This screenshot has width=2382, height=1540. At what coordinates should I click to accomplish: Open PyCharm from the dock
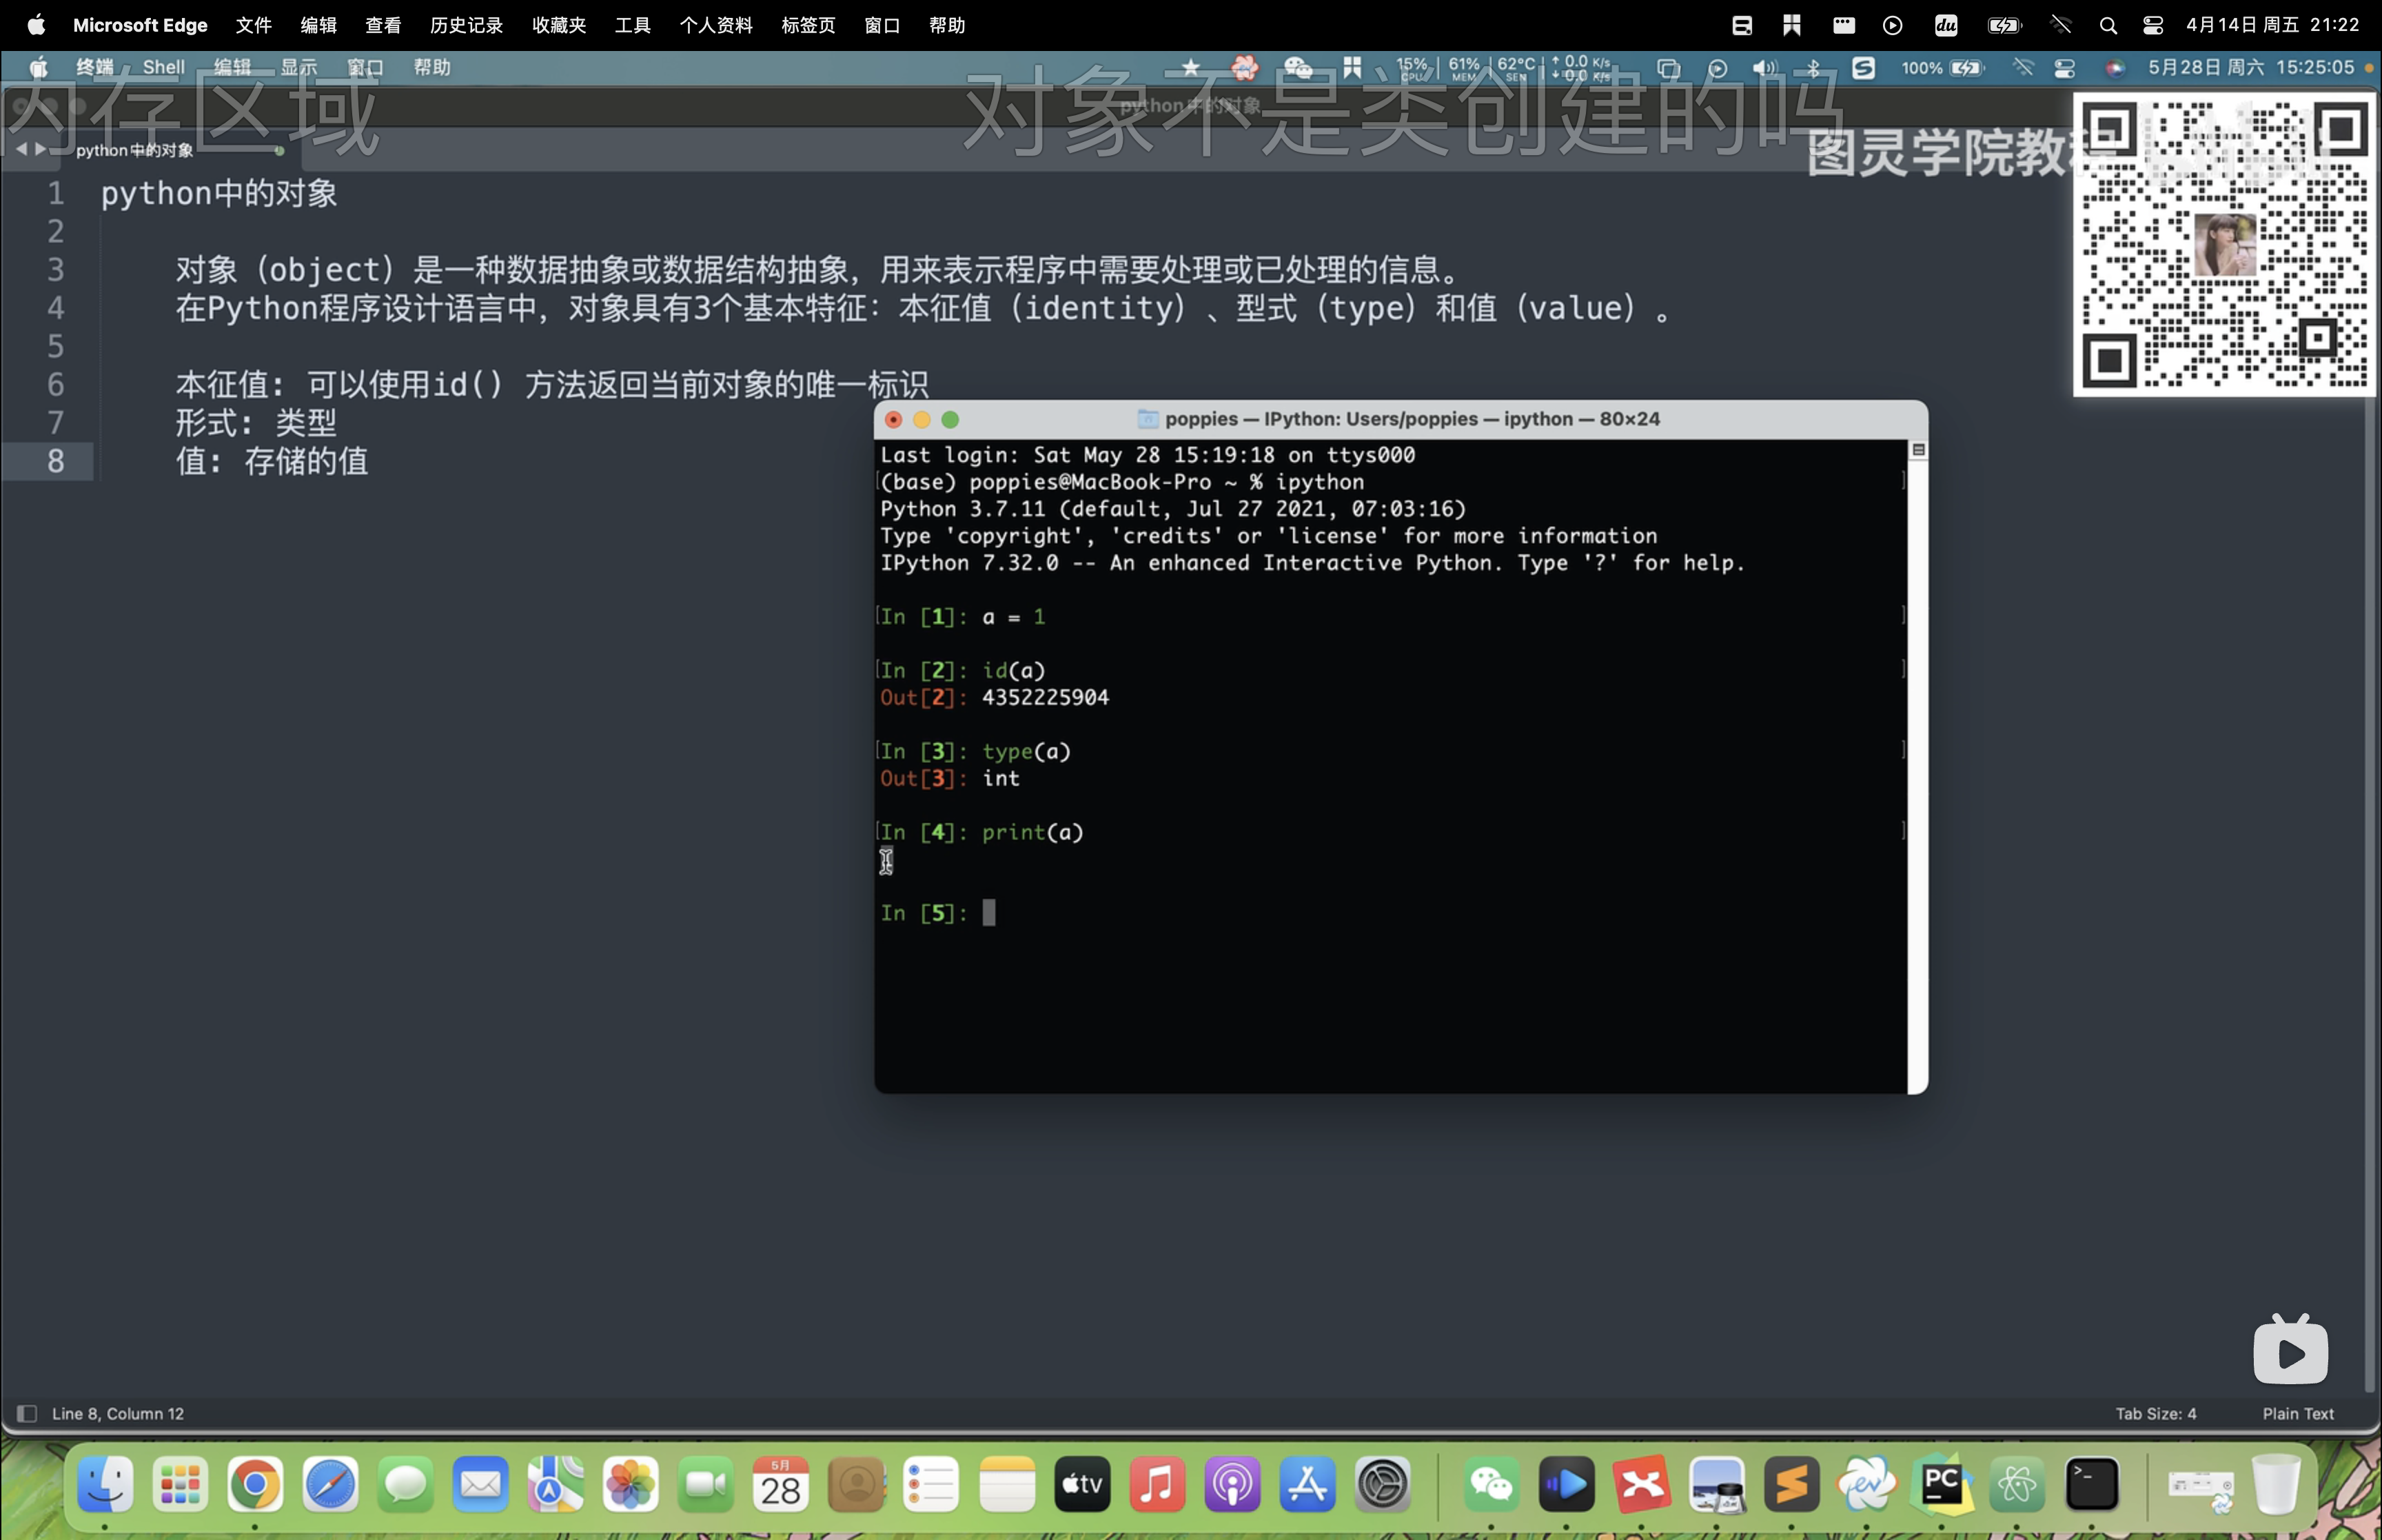click(1942, 1484)
